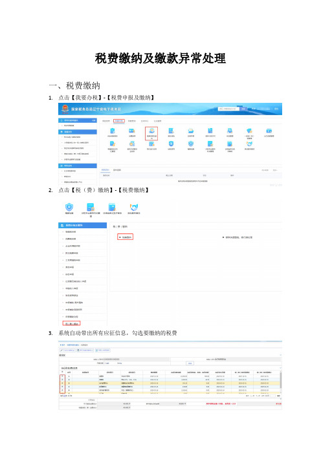The width and height of the screenshot is (321, 454).
Task: Click the search box in the portal header
Action: 228,109
